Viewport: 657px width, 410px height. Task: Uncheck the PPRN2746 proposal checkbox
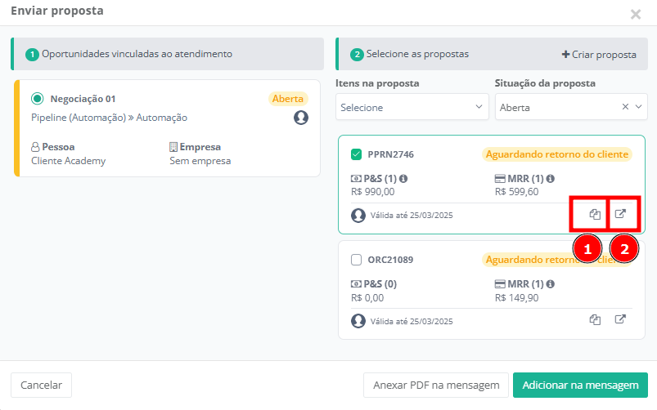(356, 154)
